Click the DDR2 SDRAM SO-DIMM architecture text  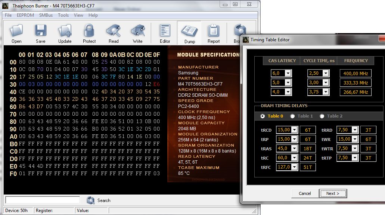[203, 95]
